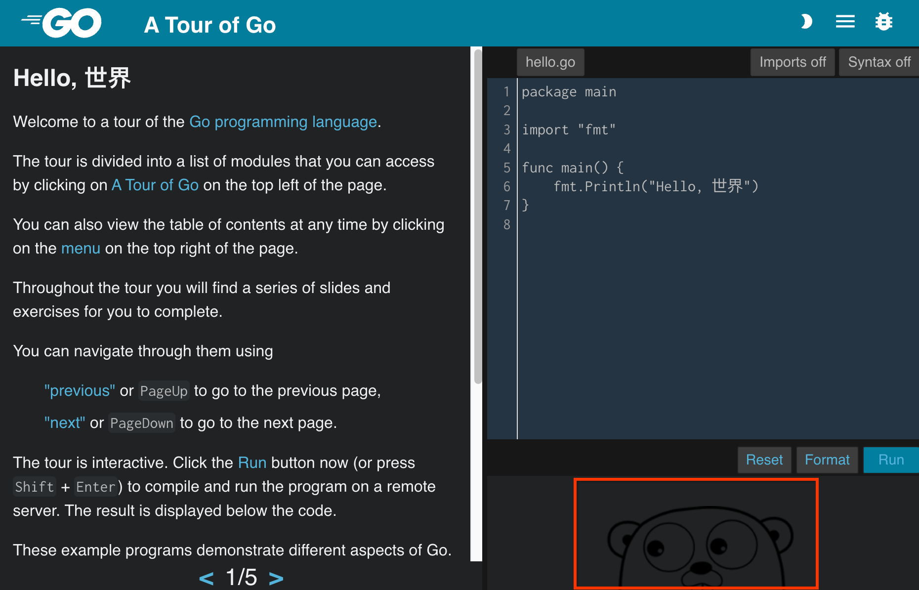Reset the code editor
Image resolution: width=919 pixels, height=590 pixels.
(x=764, y=460)
